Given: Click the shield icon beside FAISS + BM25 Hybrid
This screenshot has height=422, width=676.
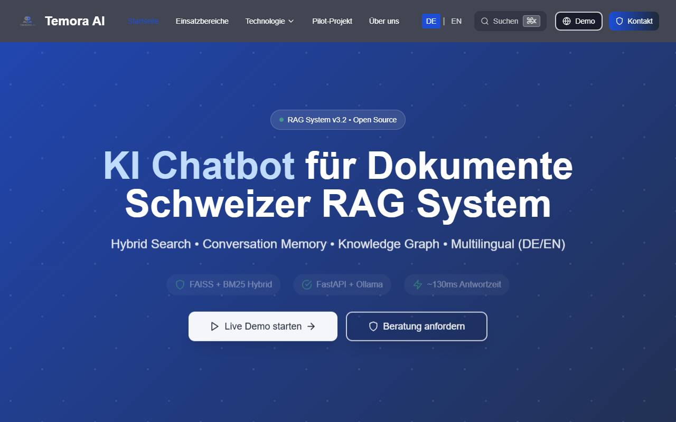Looking at the screenshot, I should [180, 285].
